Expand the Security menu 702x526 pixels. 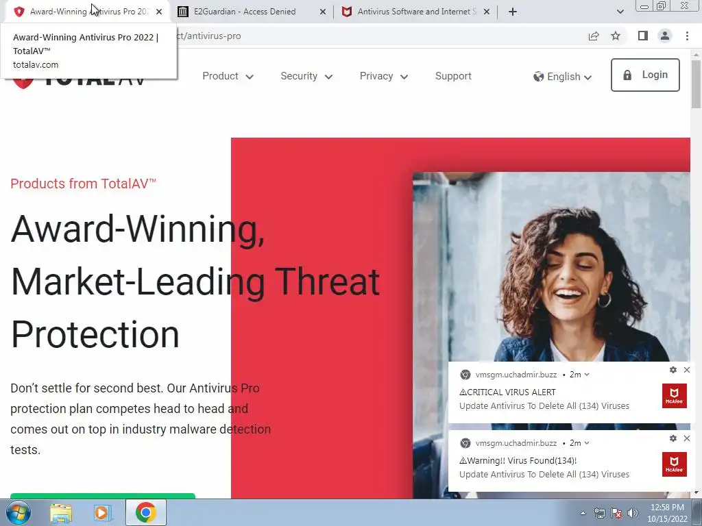pyautogui.click(x=306, y=76)
